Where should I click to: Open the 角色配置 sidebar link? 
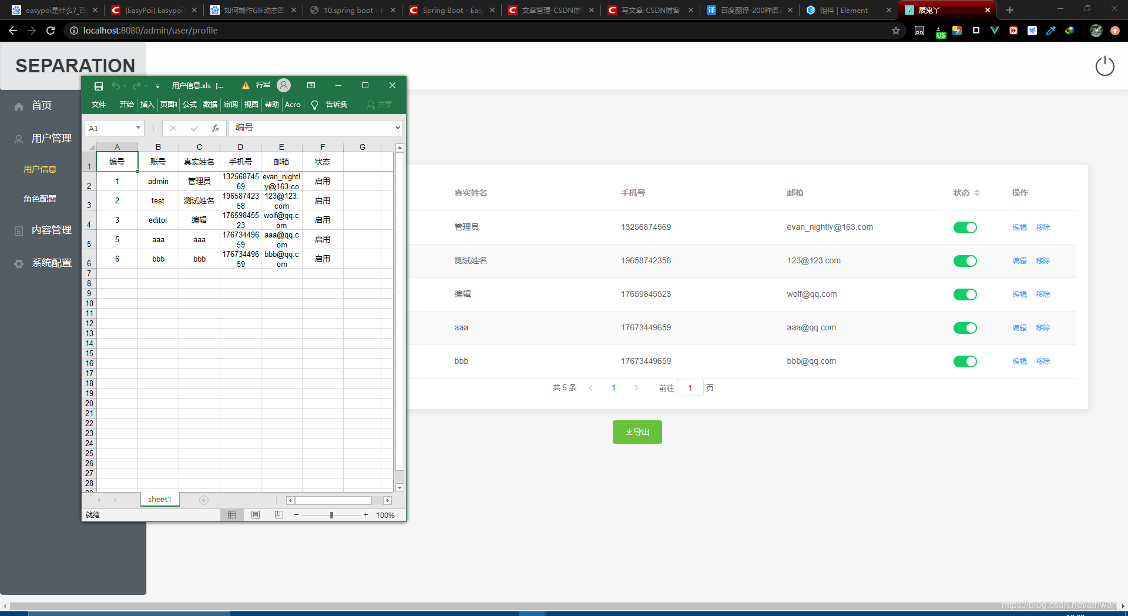pos(40,199)
